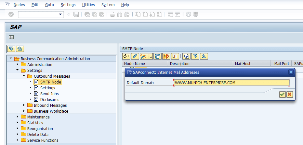Click the Create New Session icon
The image size is (303, 145).
click(x=170, y=15)
